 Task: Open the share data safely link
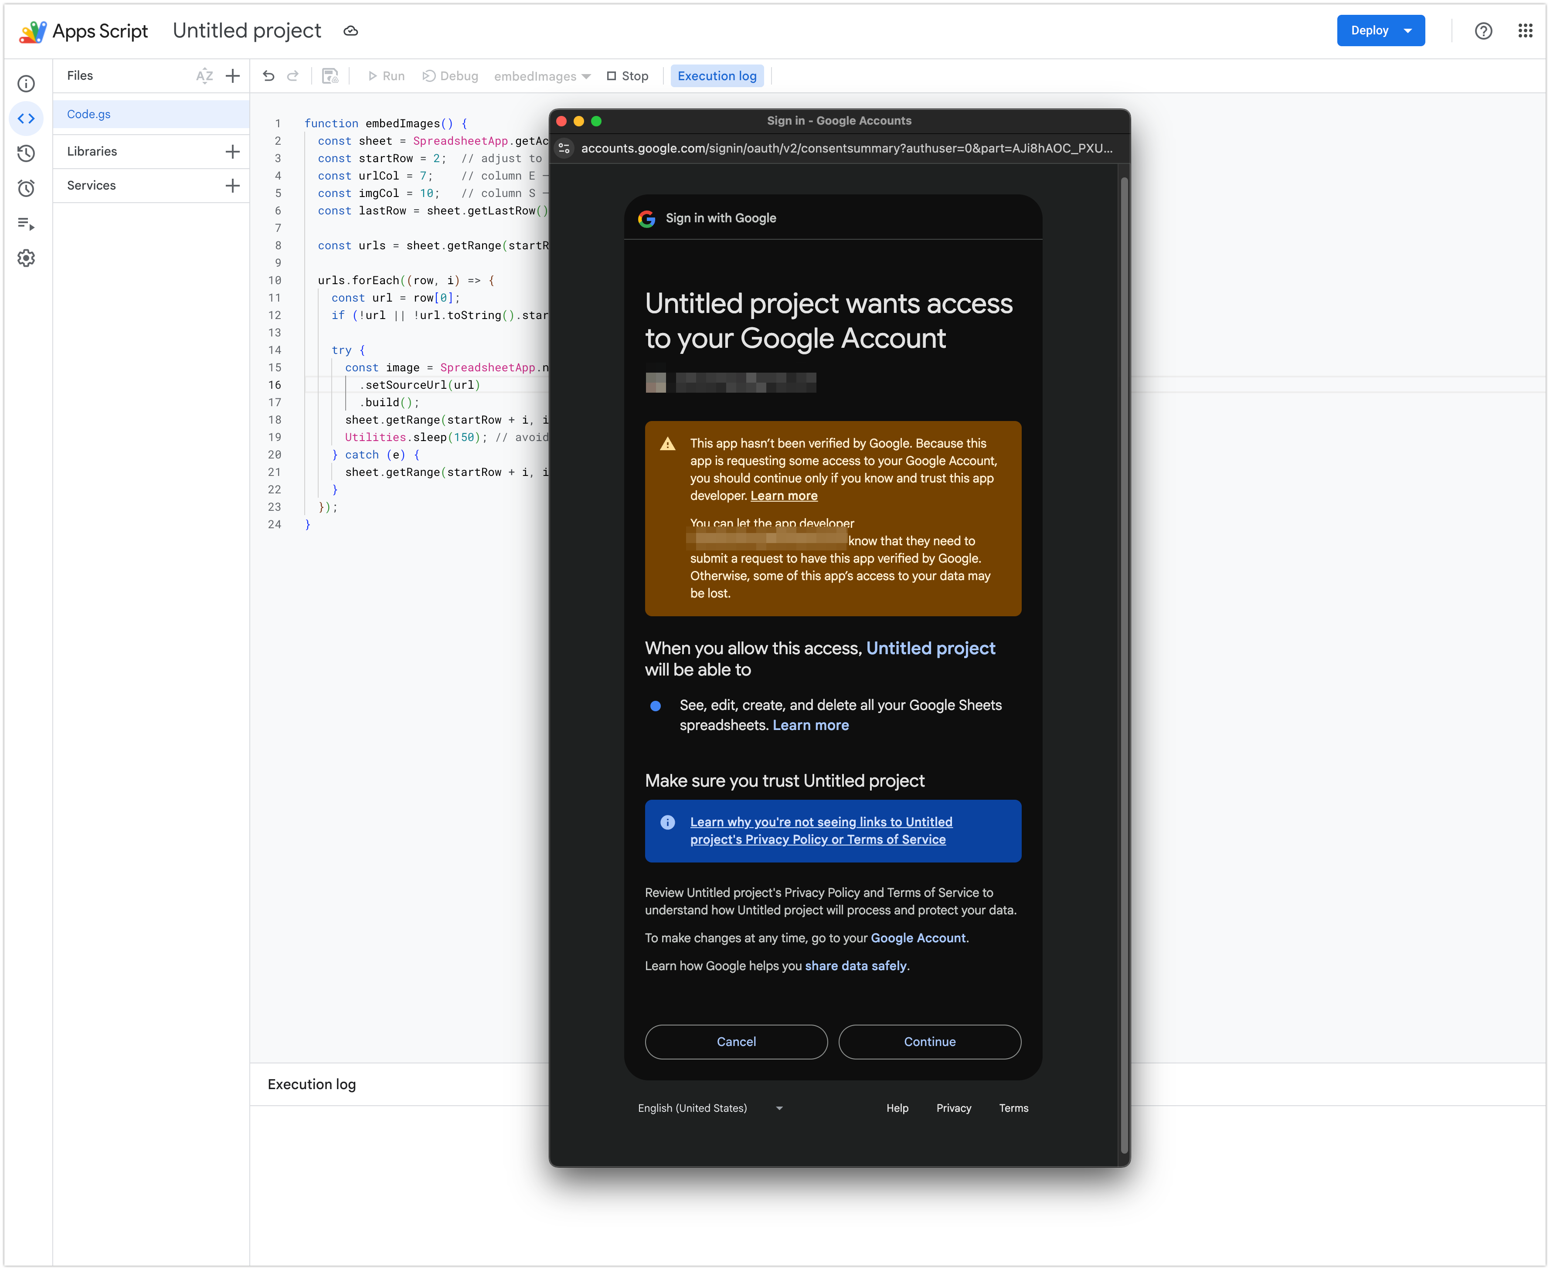pyautogui.click(x=856, y=966)
